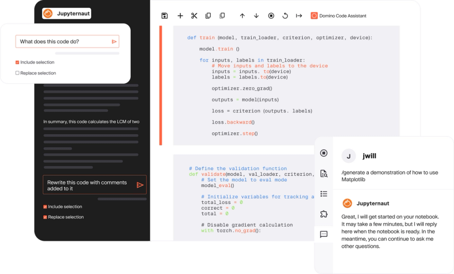The image size is (454, 274).
Task: Click the 'def train' code line
Action: (279, 38)
